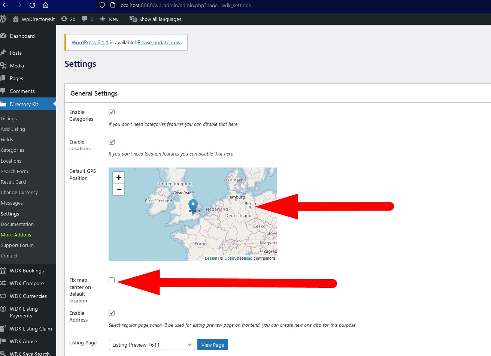Click the shield tracking protection icon
Image resolution: width=491 pixels, height=356 pixels.
click(102, 5)
